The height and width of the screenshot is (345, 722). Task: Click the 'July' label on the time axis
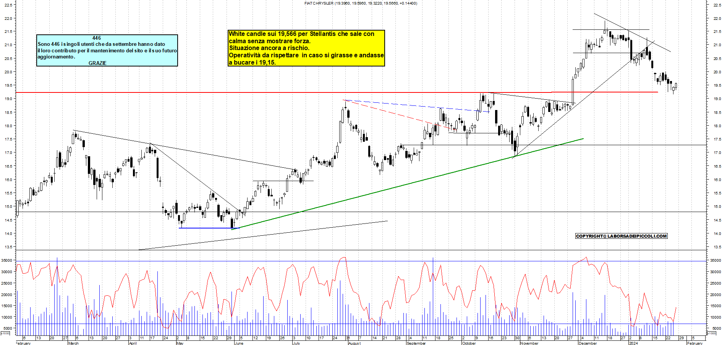tap(296, 343)
